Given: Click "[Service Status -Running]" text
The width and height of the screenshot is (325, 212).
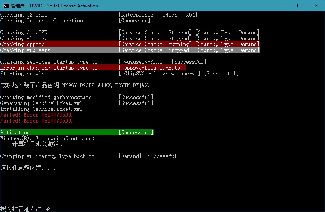Looking at the screenshot, I should (155, 44).
